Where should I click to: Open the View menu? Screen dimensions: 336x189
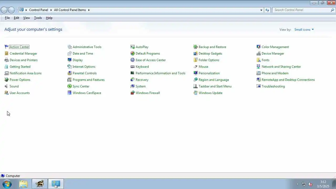coord(27,18)
